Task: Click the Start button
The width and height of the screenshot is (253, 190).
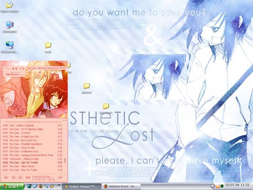Action: (x=12, y=186)
